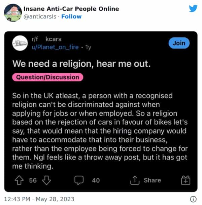
Task: Open the tweet info circle icon
Action: pyautogui.click(x=193, y=198)
